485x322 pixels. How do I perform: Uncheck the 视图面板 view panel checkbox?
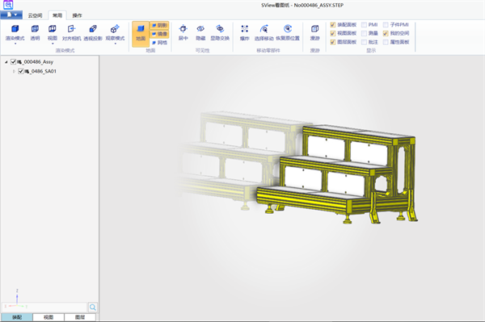click(333, 33)
